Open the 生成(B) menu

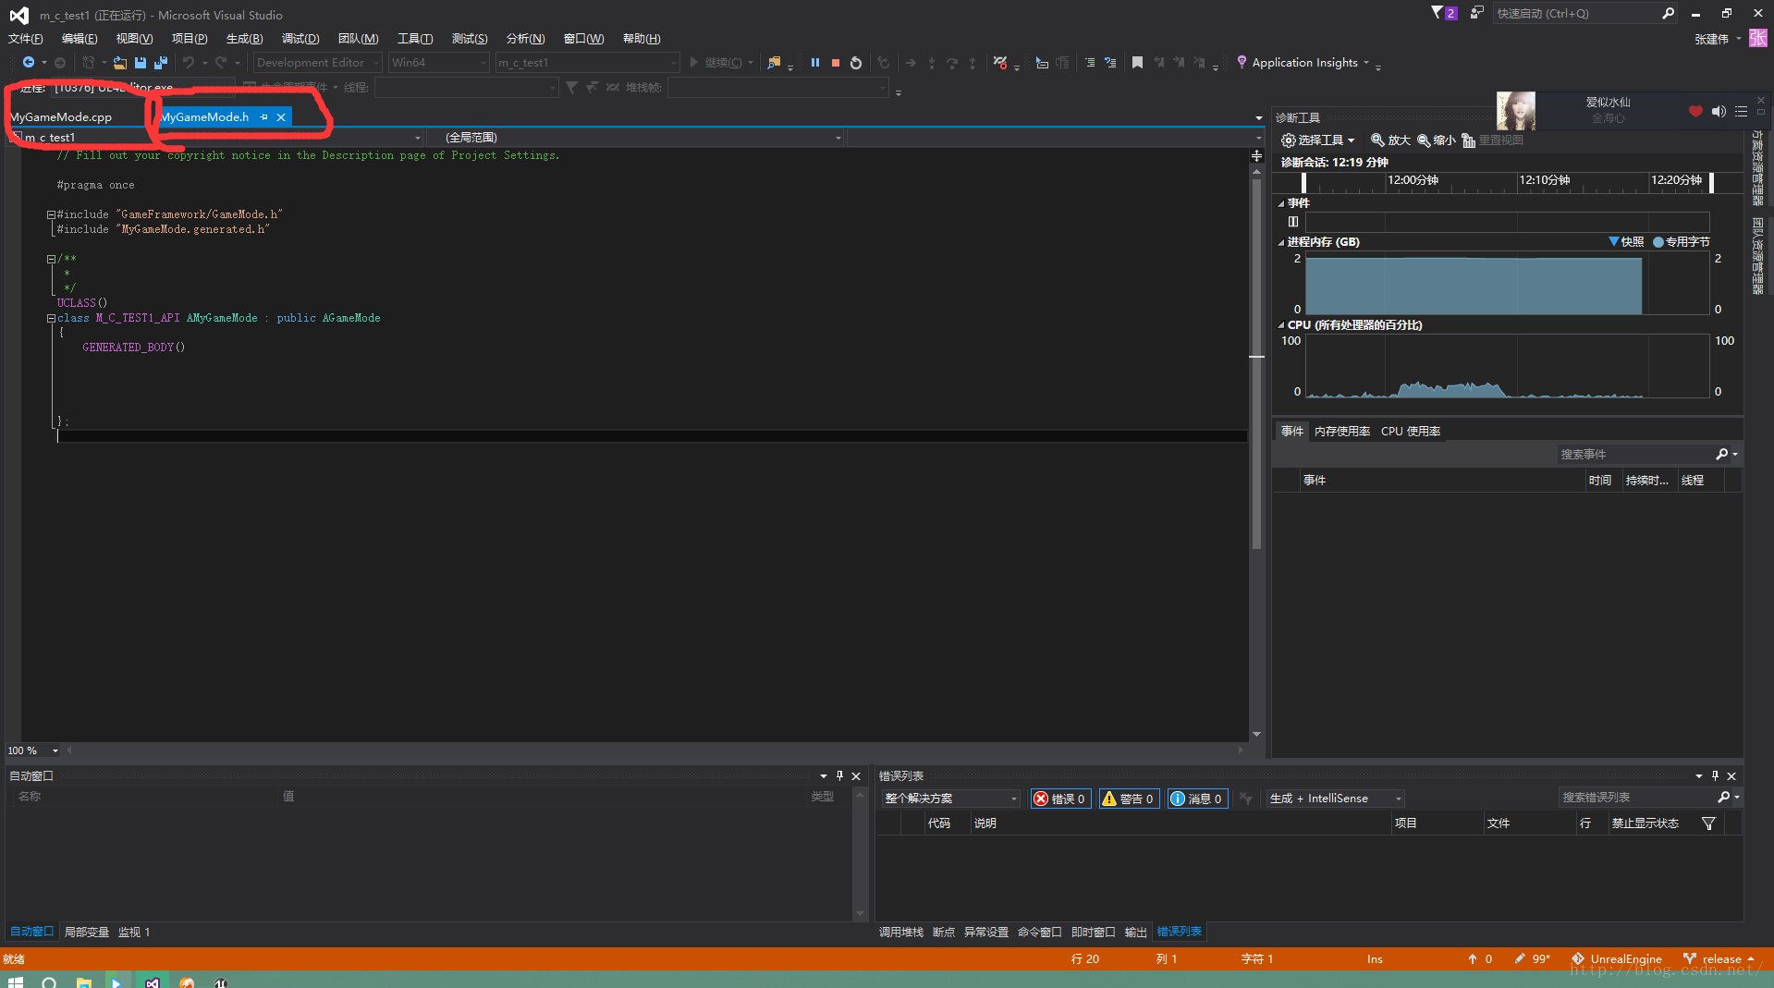click(x=244, y=39)
